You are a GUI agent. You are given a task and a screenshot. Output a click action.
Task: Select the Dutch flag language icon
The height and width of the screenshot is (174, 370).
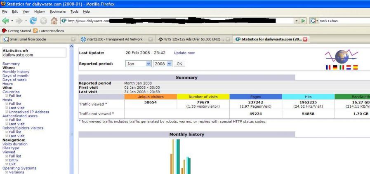[349, 68]
